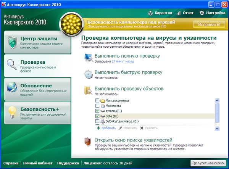This screenshot has height=169, width=229.
Task: Check the Моя почта checkbox
Action: tap(97, 106)
